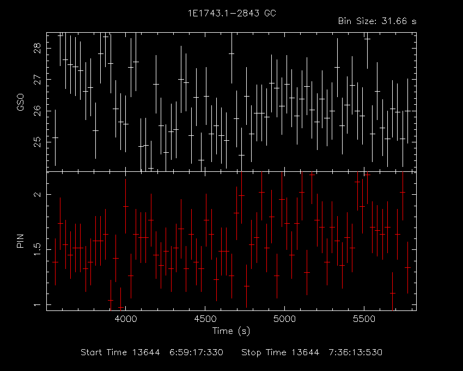Click the GSO axis tick label "25"
The image size is (463, 371).
pyautogui.click(x=38, y=142)
